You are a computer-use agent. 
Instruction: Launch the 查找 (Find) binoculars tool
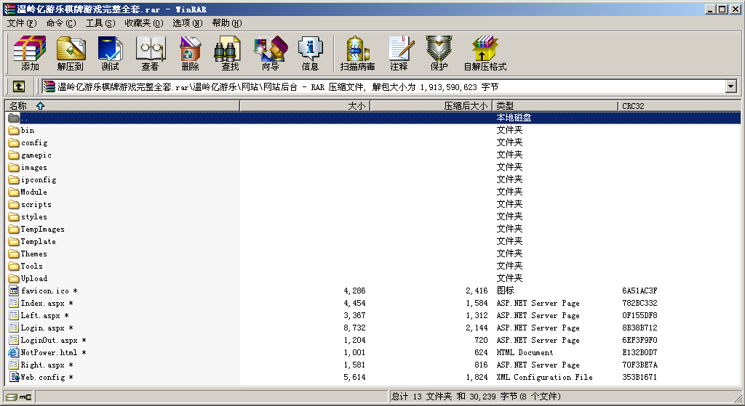(230, 54)
